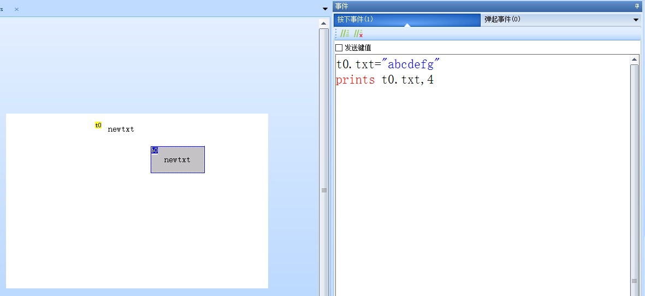Click the yellow t0 component tag
This screenshot has width=645, height=296.
[x=98, y=125]
